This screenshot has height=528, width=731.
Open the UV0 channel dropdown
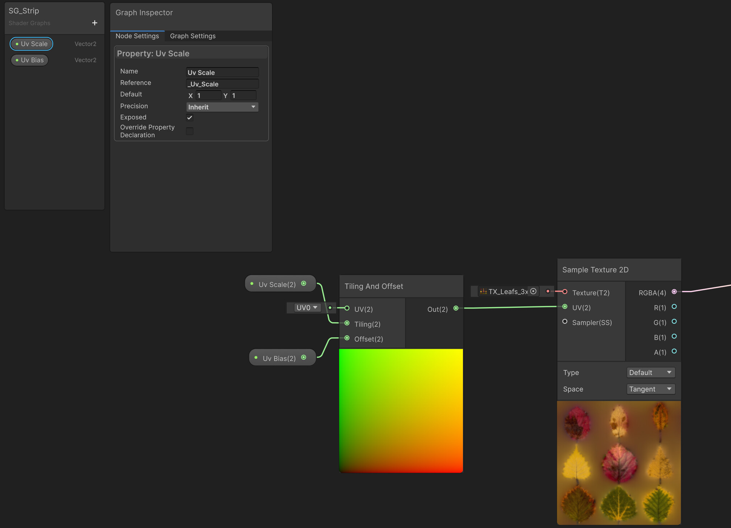pos(307,307)
